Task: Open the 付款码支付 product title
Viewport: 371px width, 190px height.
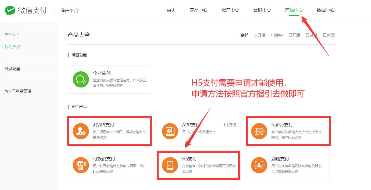Action: click(x=104, y=159)
